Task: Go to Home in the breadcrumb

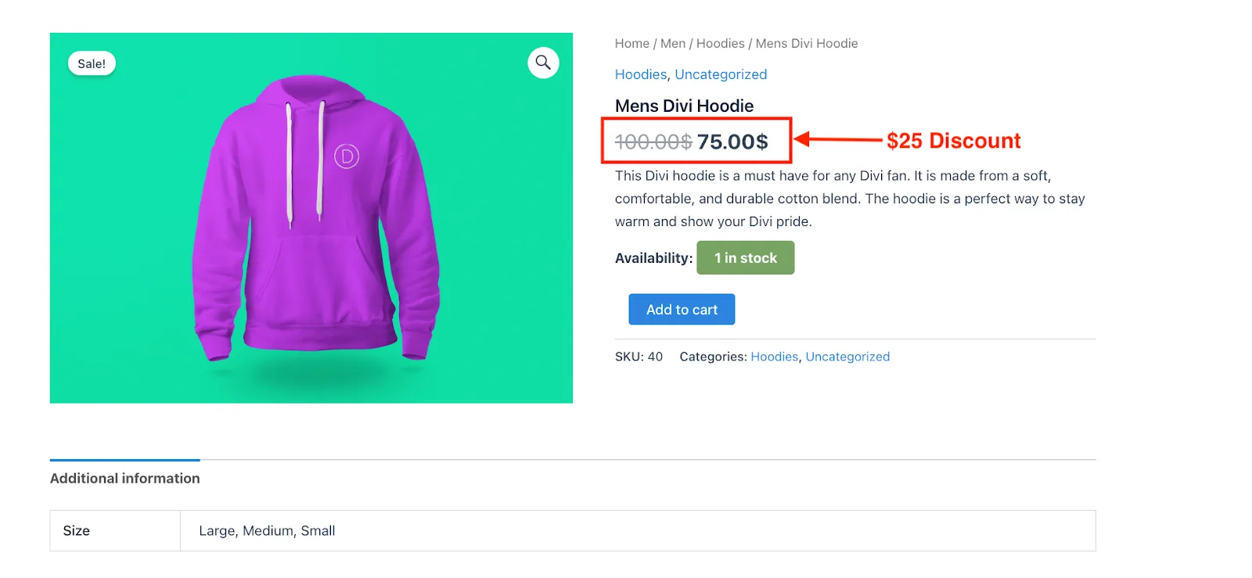Action: [632, 44]
